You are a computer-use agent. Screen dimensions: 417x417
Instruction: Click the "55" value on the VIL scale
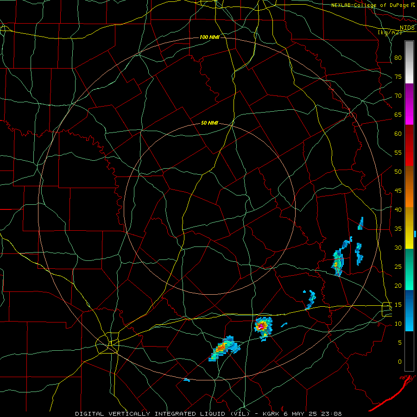pos(398,152)
